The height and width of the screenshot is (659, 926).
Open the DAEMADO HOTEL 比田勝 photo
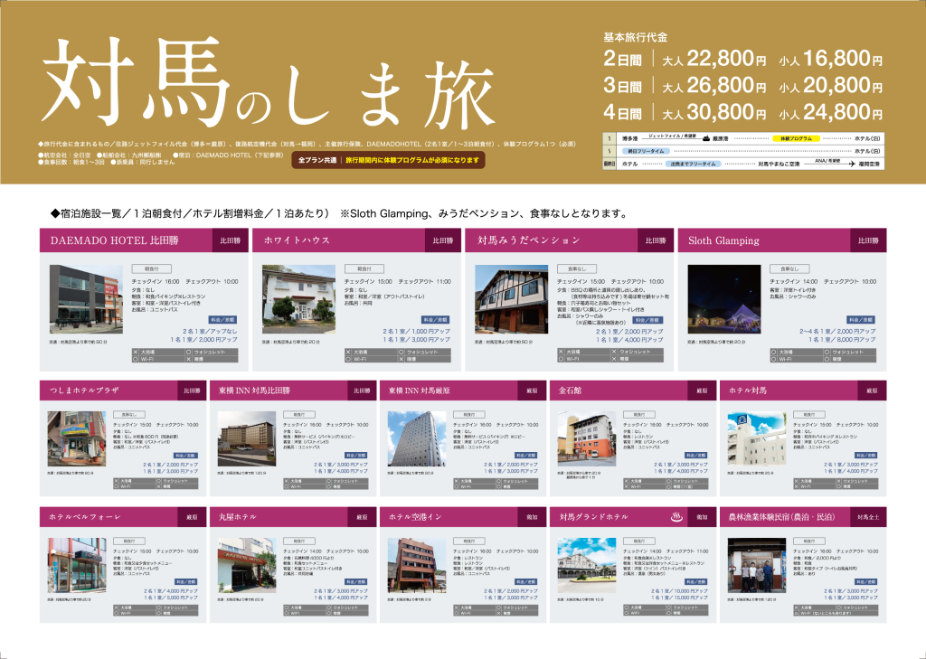[86, 299]
